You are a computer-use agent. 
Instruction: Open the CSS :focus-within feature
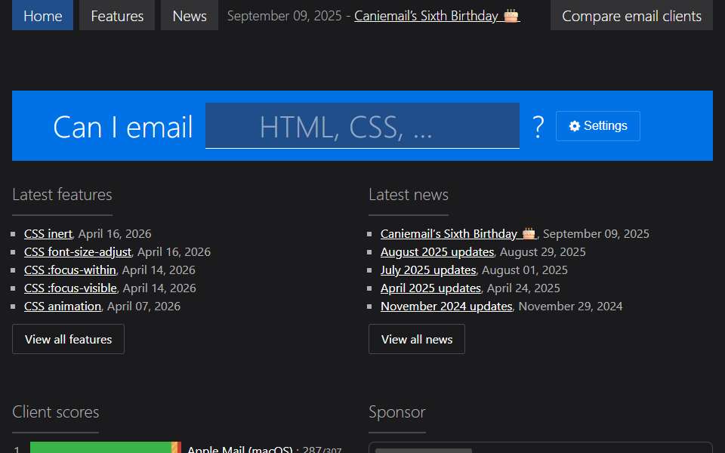click(x=69, y=270)
